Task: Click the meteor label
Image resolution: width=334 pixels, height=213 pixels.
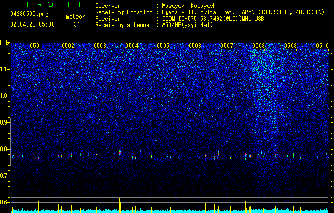Action: tap(75, 17)
